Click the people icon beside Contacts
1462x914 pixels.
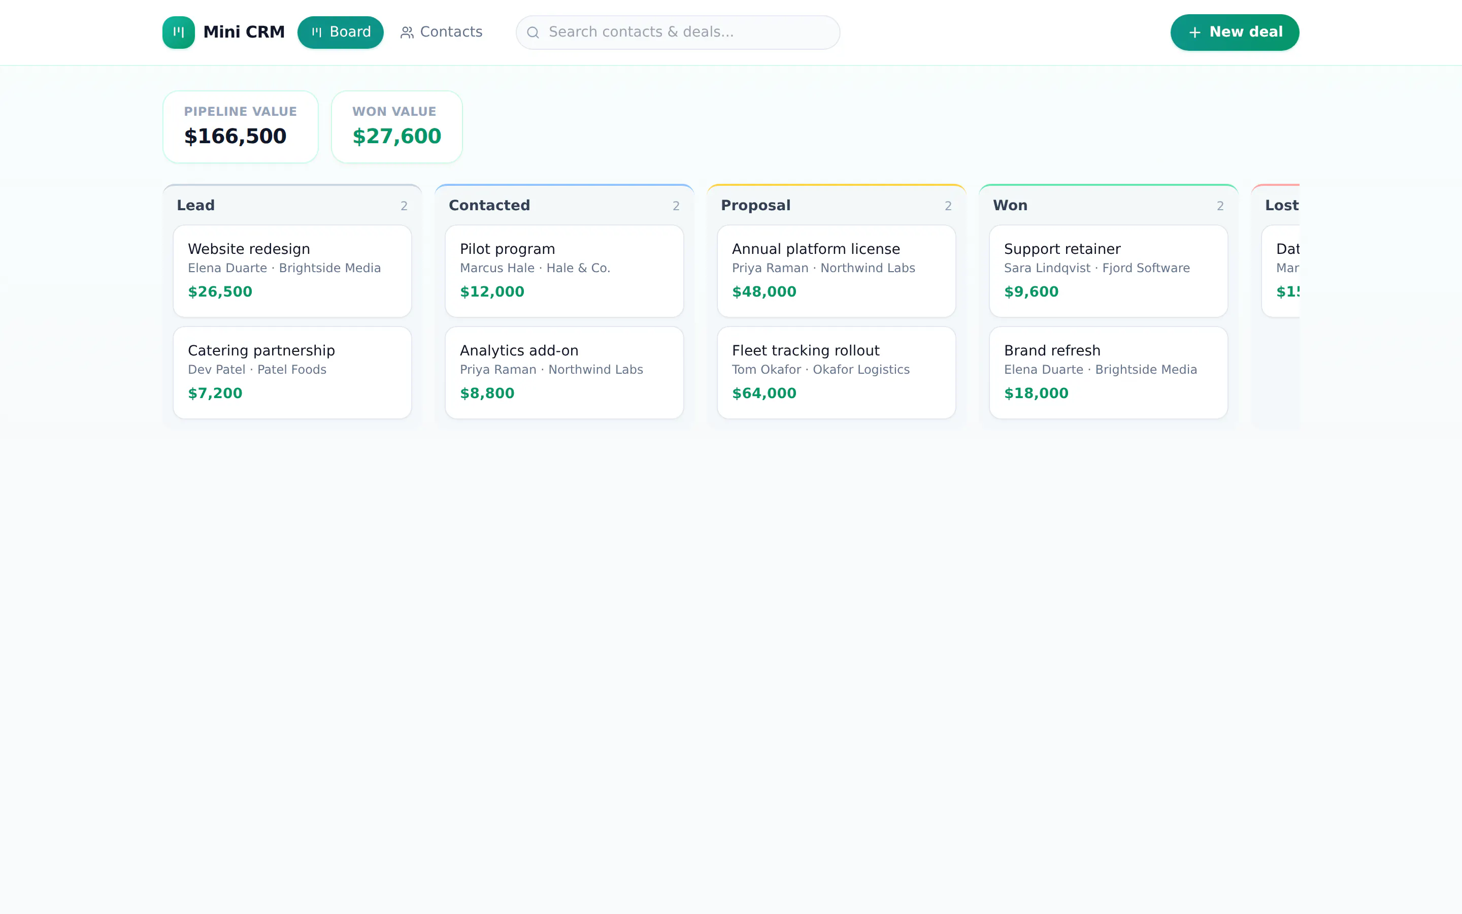[407, 32]
